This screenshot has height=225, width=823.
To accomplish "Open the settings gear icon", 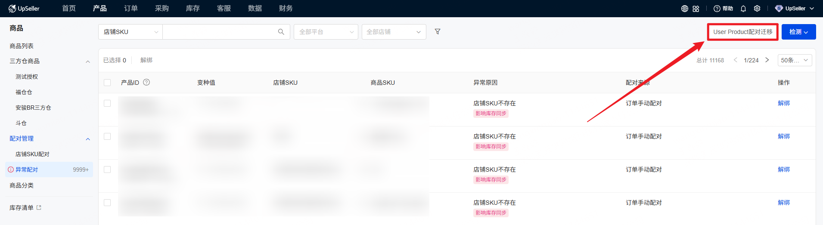I will tap(757, 9).
